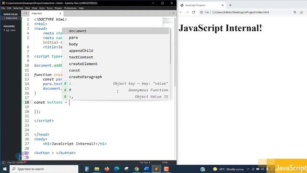The image size is (307, 173).
Task: Open File Explorer from the taskbar
Action: (97, 169)
